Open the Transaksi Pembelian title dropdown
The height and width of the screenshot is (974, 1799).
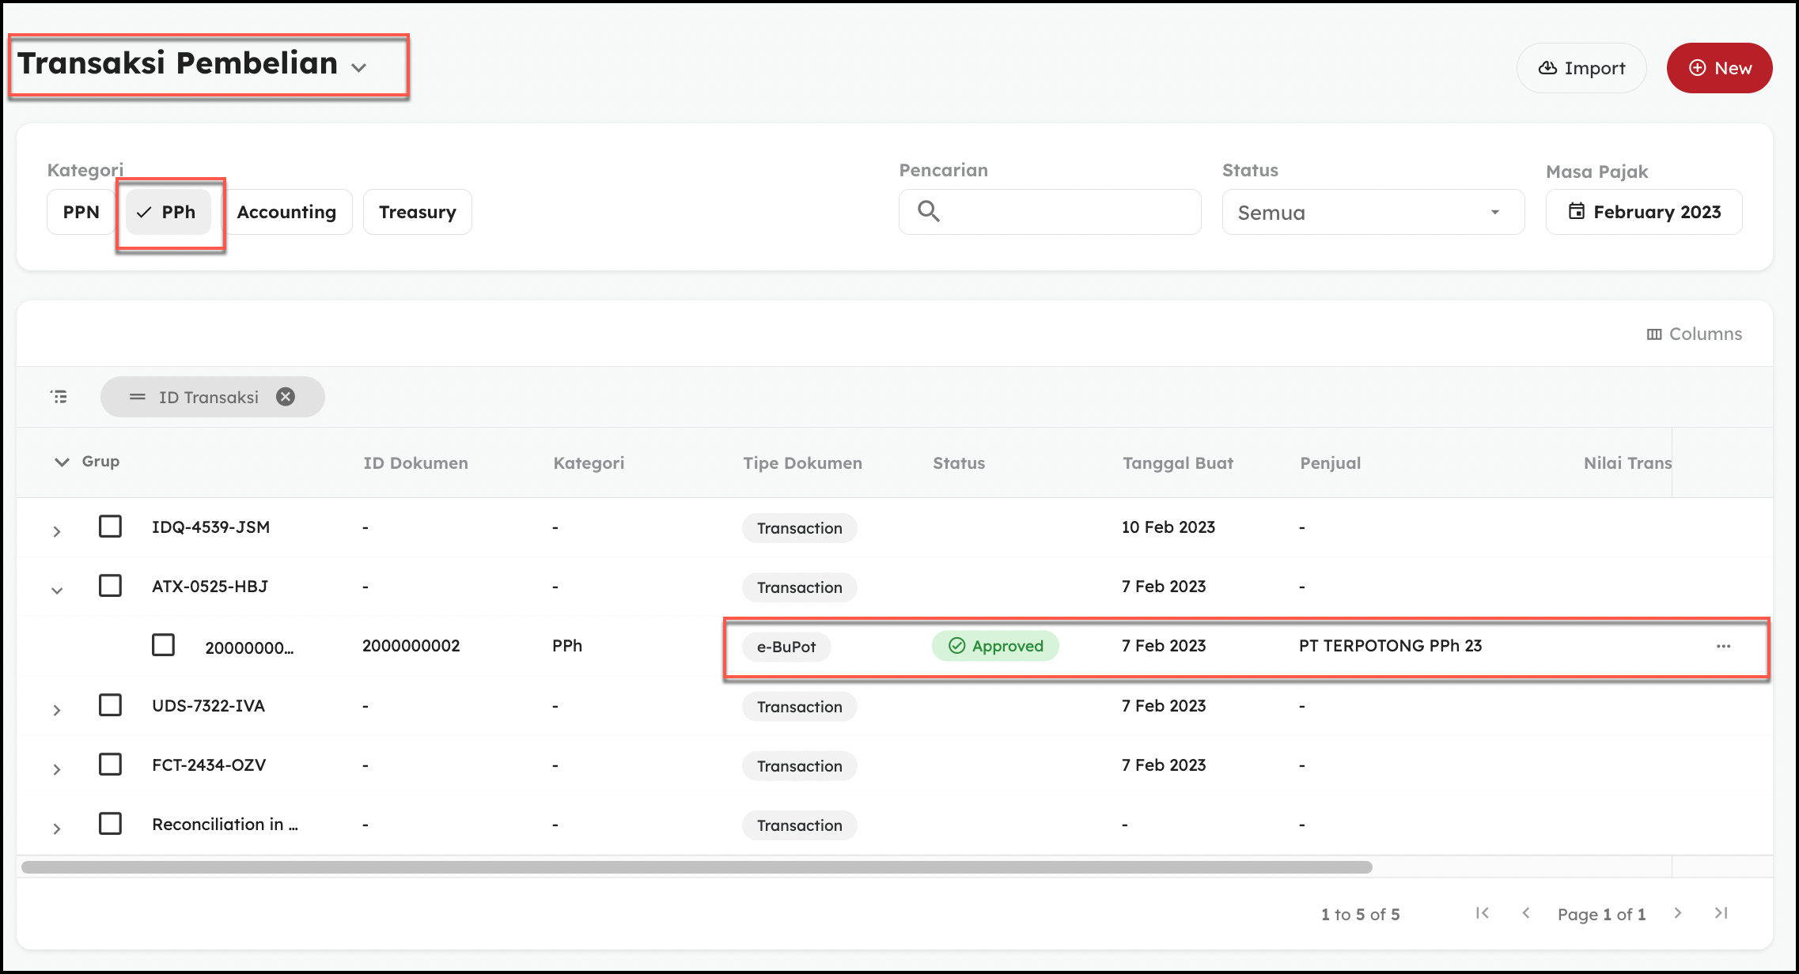pos(358,68)
